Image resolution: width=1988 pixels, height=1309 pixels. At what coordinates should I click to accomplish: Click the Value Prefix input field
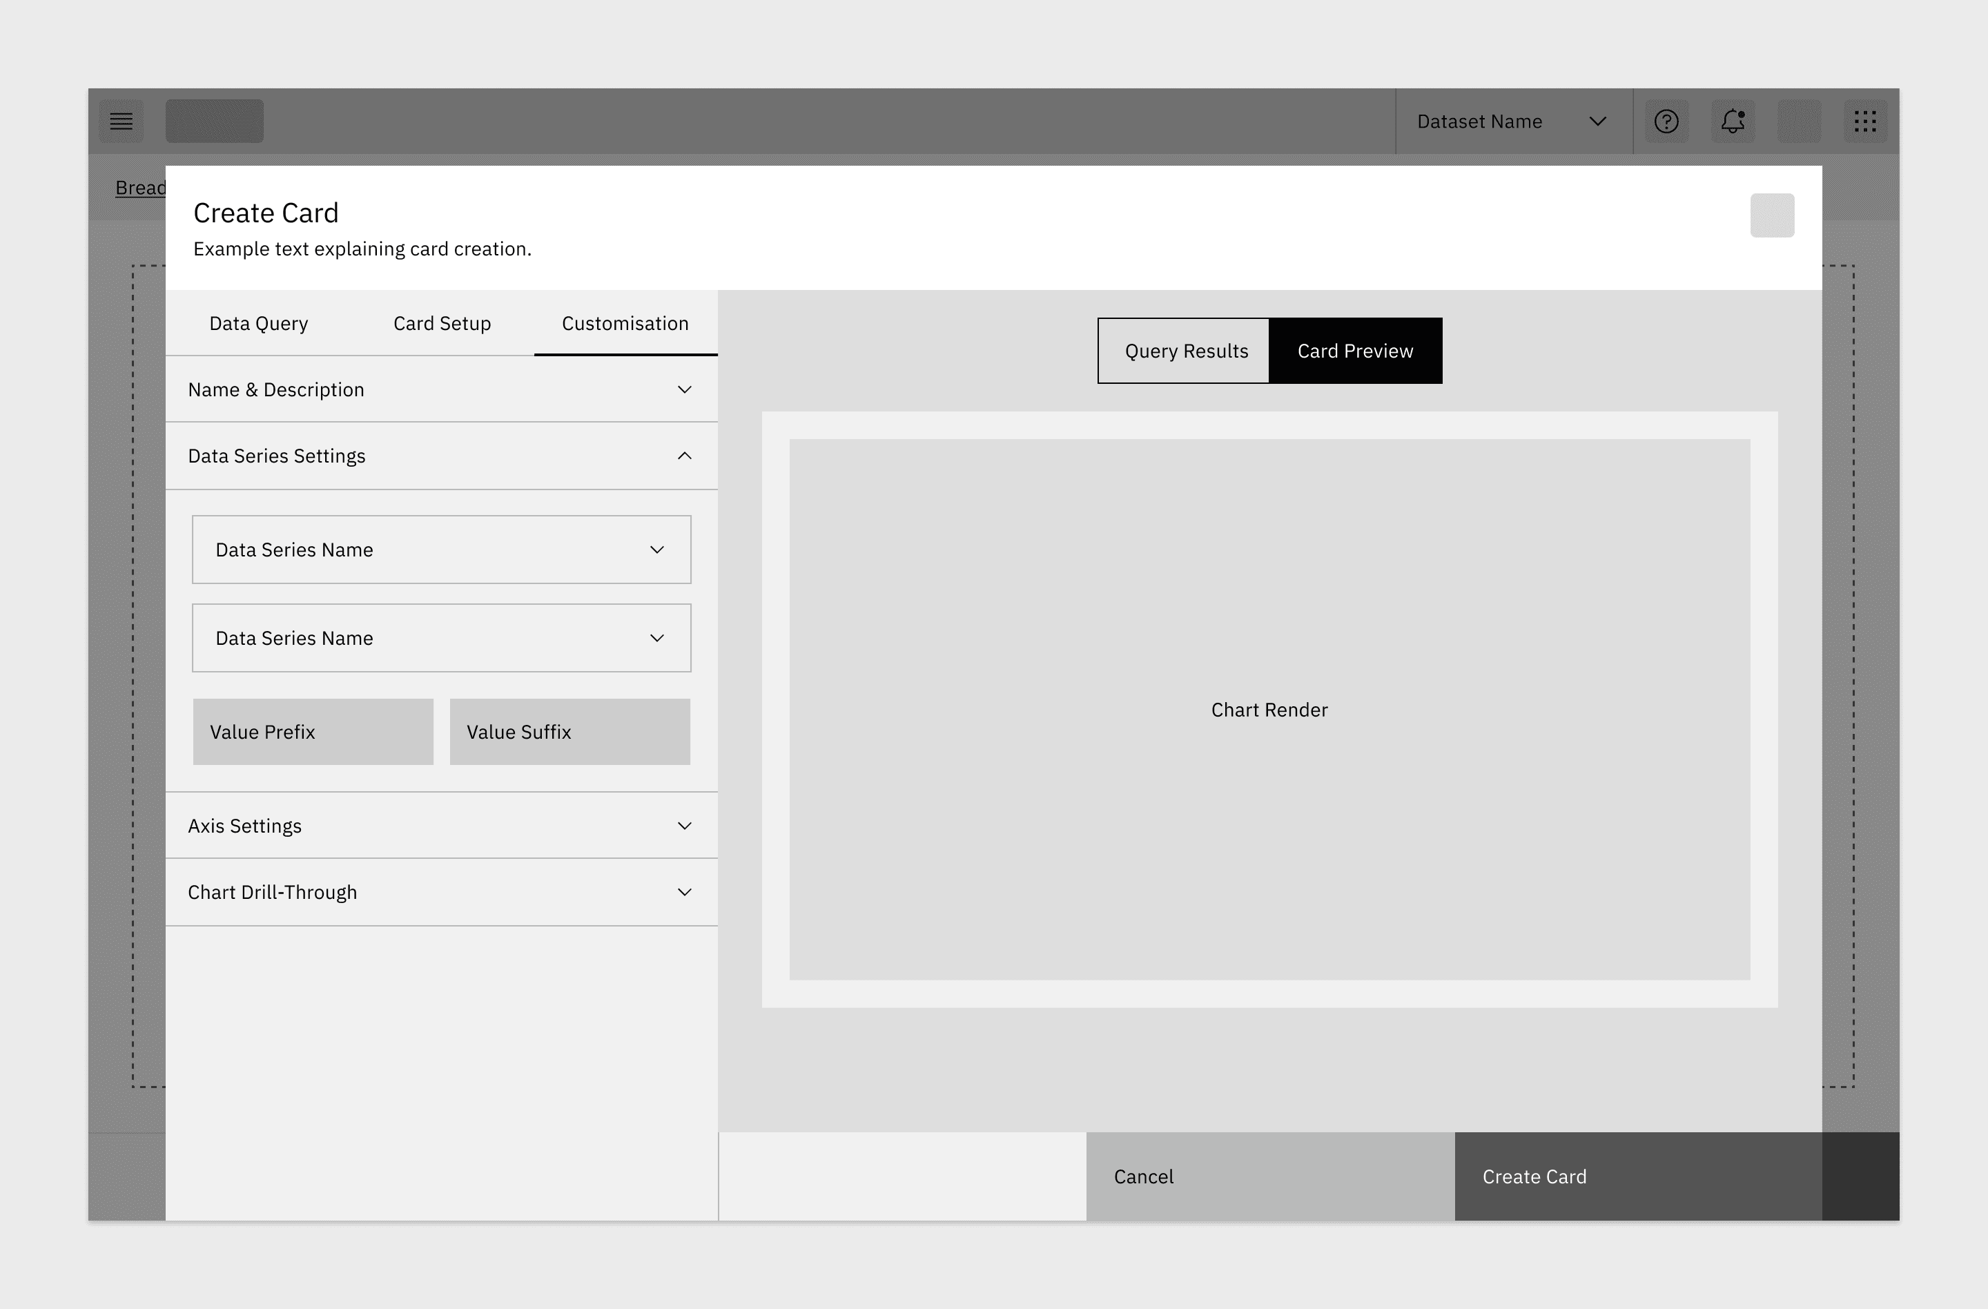(x=313, y=732)
